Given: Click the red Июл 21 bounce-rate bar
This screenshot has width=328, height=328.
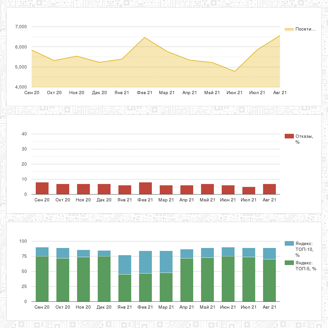Looking at the screenshot, I should (249, 191).
